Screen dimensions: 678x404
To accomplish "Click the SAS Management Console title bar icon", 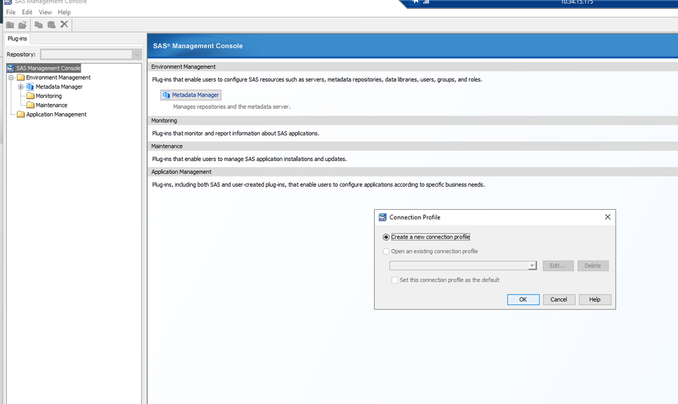I will tap(7, 2).
